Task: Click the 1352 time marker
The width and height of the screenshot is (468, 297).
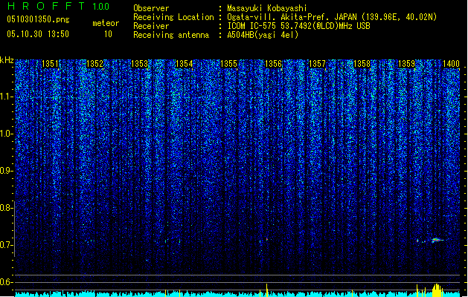Action: click(94, 64)
